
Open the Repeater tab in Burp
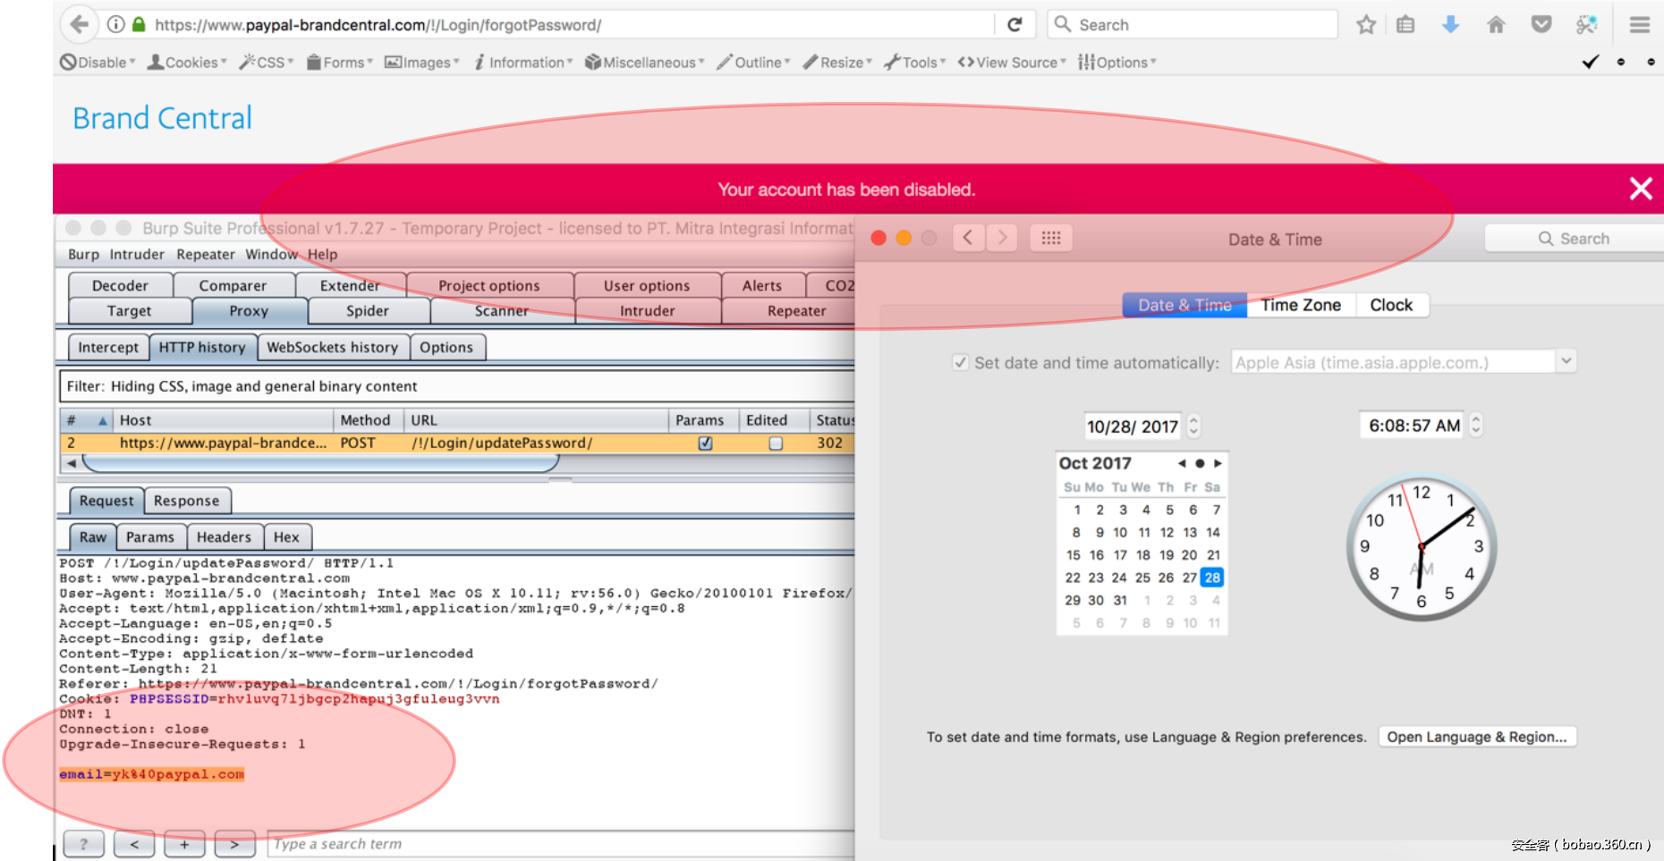click(x=795, y=311)
